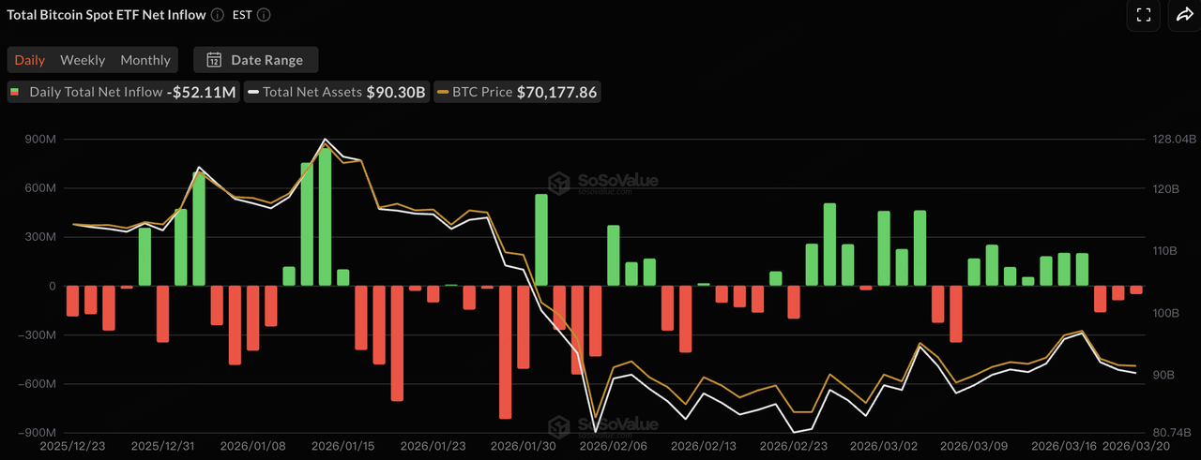Click the fullscreen expand icon

coord(1143,15)
